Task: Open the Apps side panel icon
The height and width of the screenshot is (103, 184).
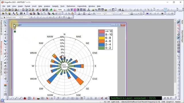Action: pyautogui.click(x=182, y=22)
